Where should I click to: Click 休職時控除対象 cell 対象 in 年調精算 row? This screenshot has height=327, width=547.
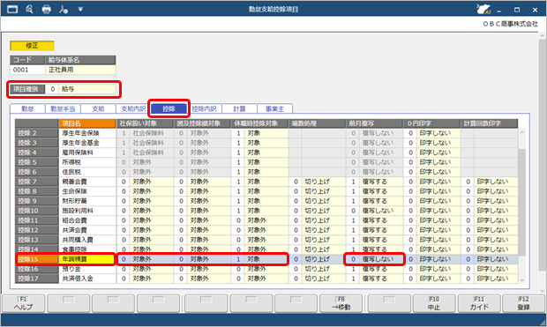[266, 259]
